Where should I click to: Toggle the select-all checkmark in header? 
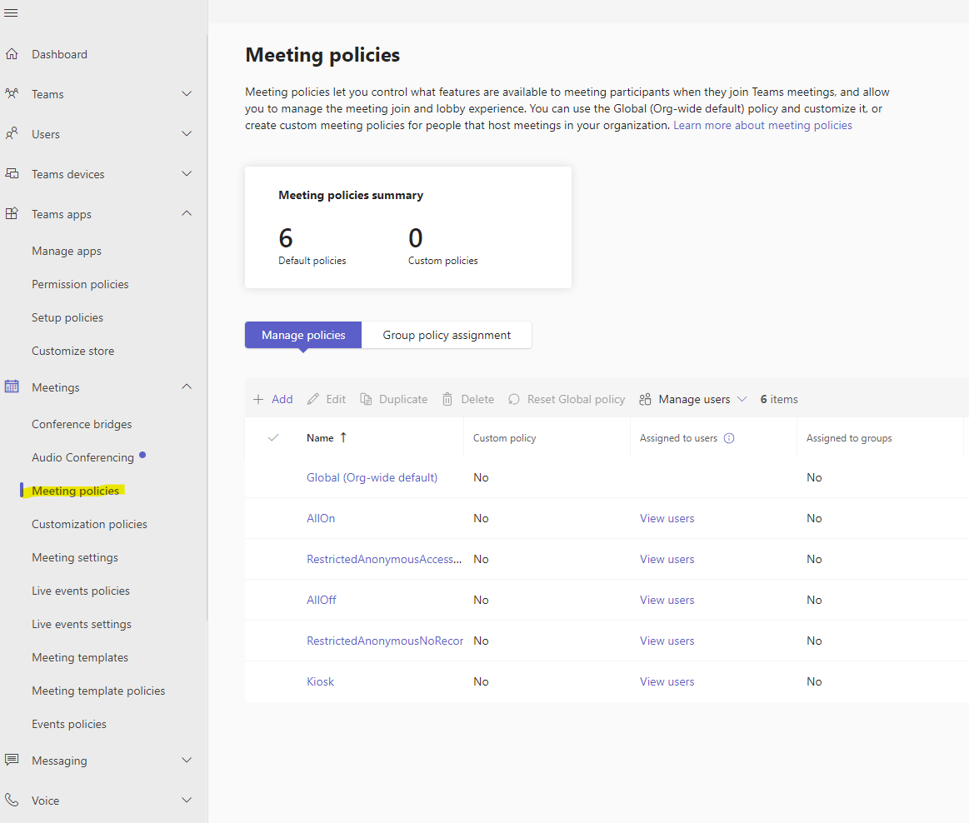(x=273, y=437)
